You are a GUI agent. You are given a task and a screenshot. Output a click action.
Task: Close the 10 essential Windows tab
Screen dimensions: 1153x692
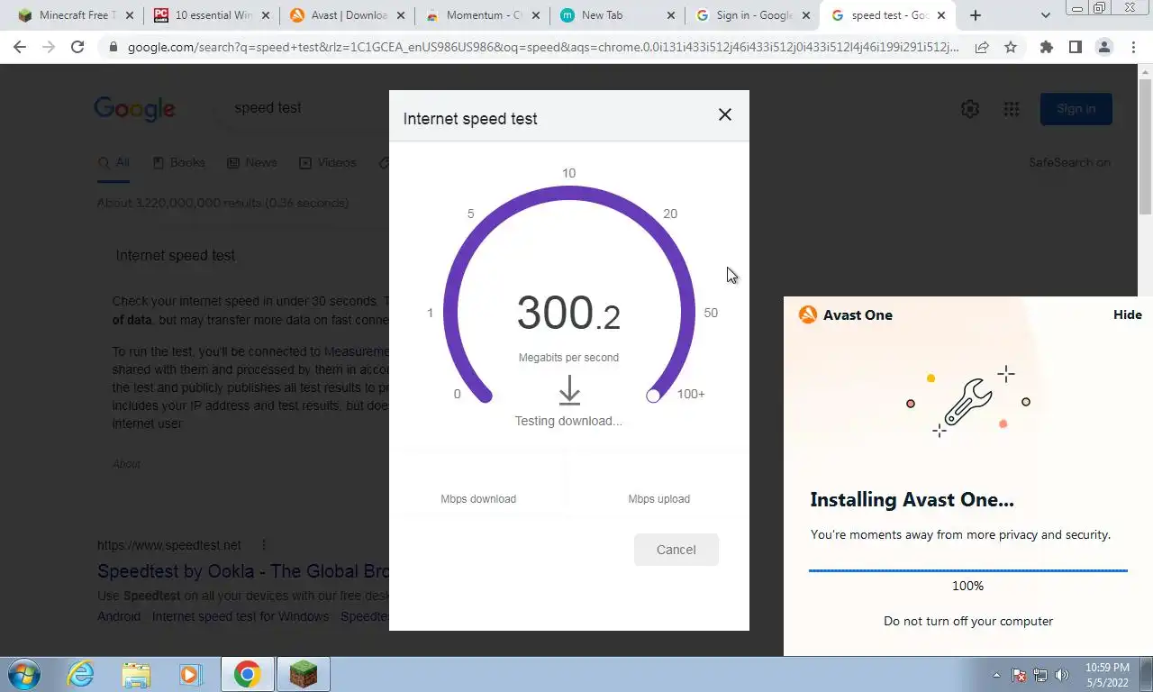pyautogui.click(x=265, y=15)
